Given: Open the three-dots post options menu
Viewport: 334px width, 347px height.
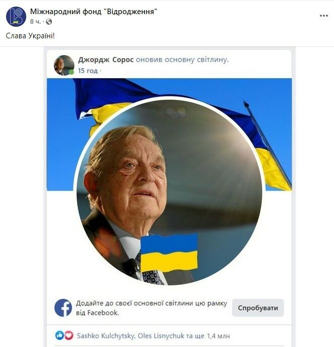Looking at the screenshot, I should click(x=323, y=16).
